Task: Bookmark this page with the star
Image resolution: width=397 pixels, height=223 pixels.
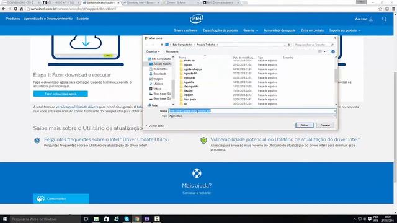Action: pos(380,9)
